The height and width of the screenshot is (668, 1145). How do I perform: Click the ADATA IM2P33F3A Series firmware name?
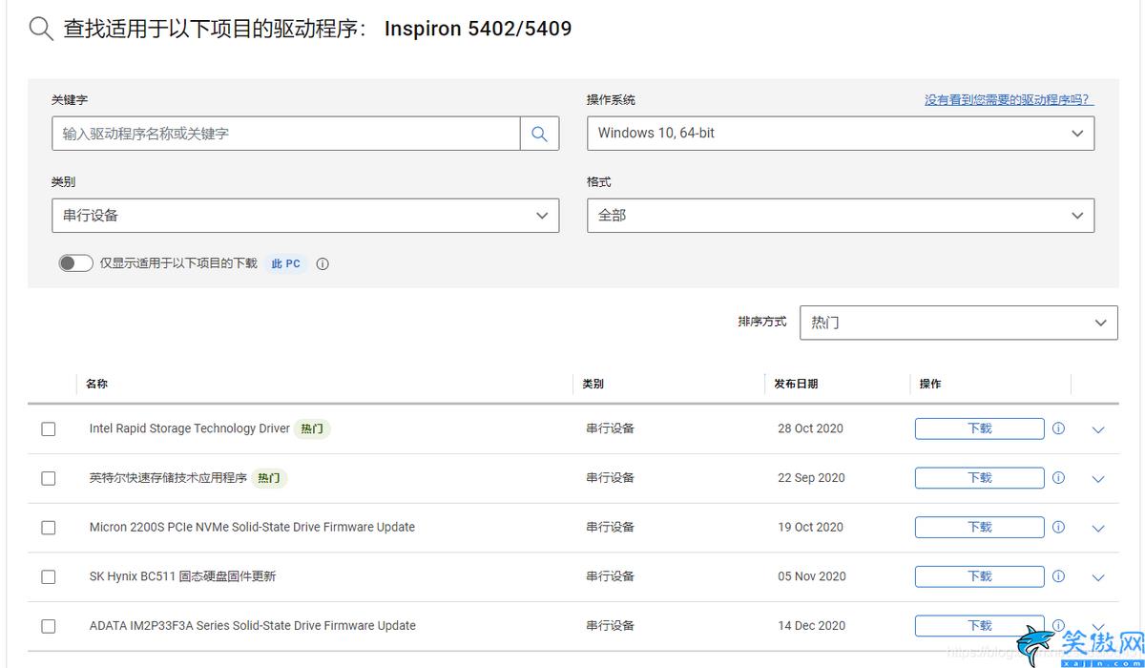tap(253, 626)
